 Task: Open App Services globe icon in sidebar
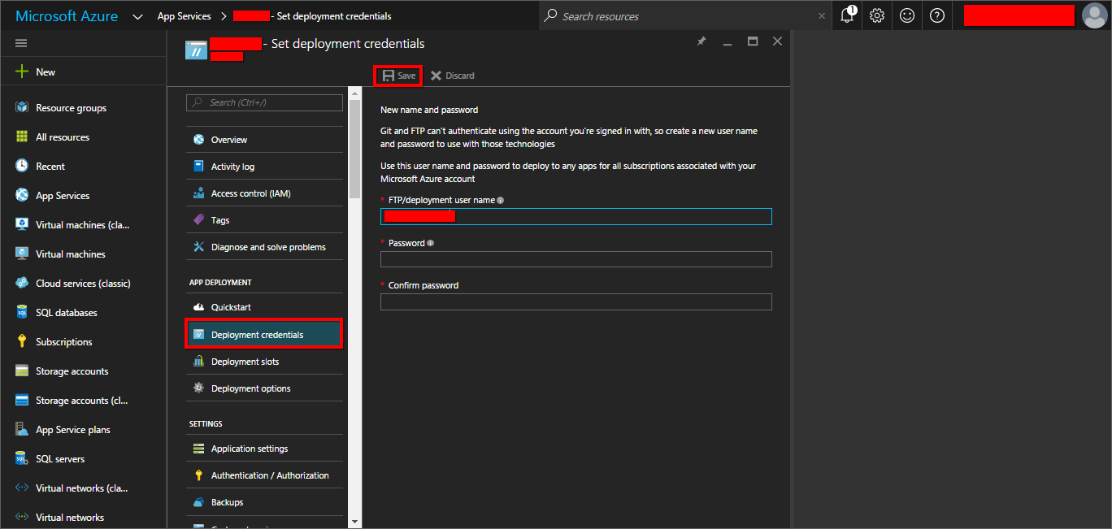coord(22,195)
